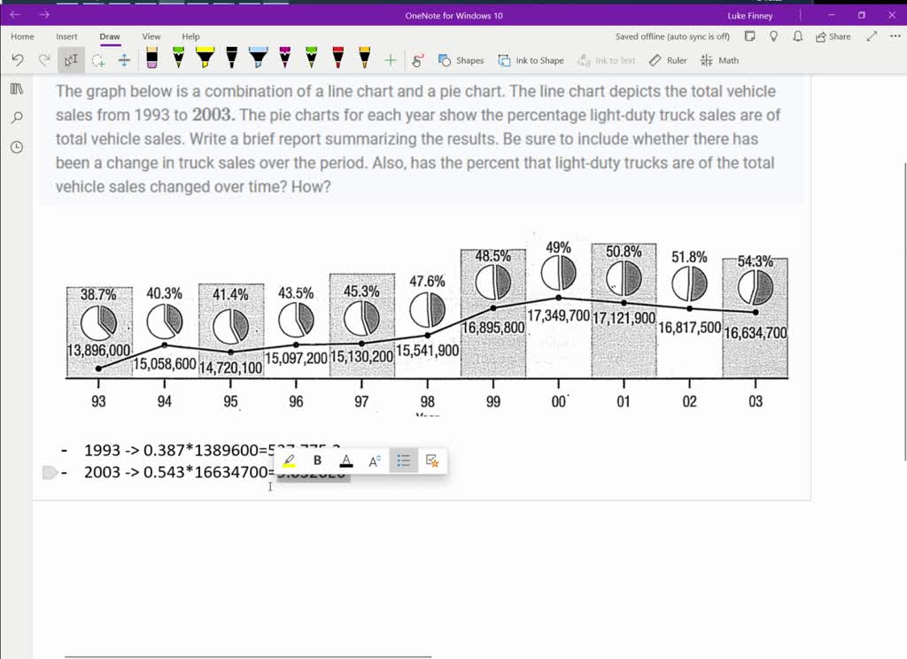This screenshot has height=659, width=907.
Task: Select the Eraser tool
Action: point(151,60)
